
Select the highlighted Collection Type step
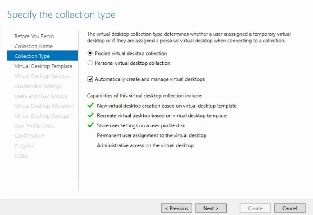point(32,56)
